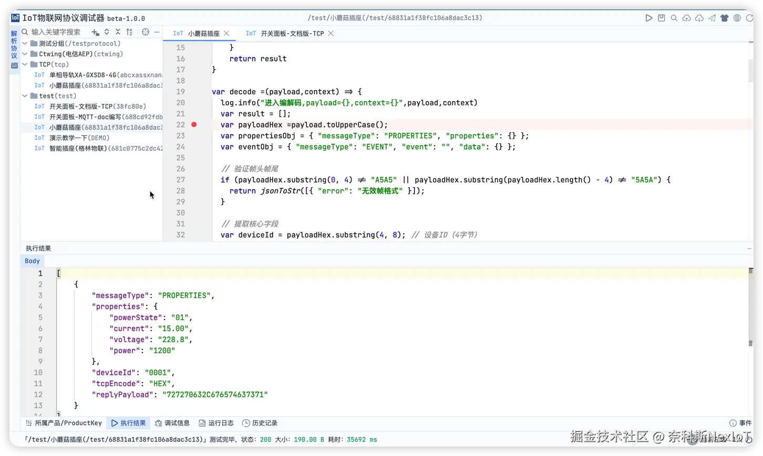Open the 所属产品/ProductKey tab
This screenshot has width=763, height=456.
(x=64, y=423)
